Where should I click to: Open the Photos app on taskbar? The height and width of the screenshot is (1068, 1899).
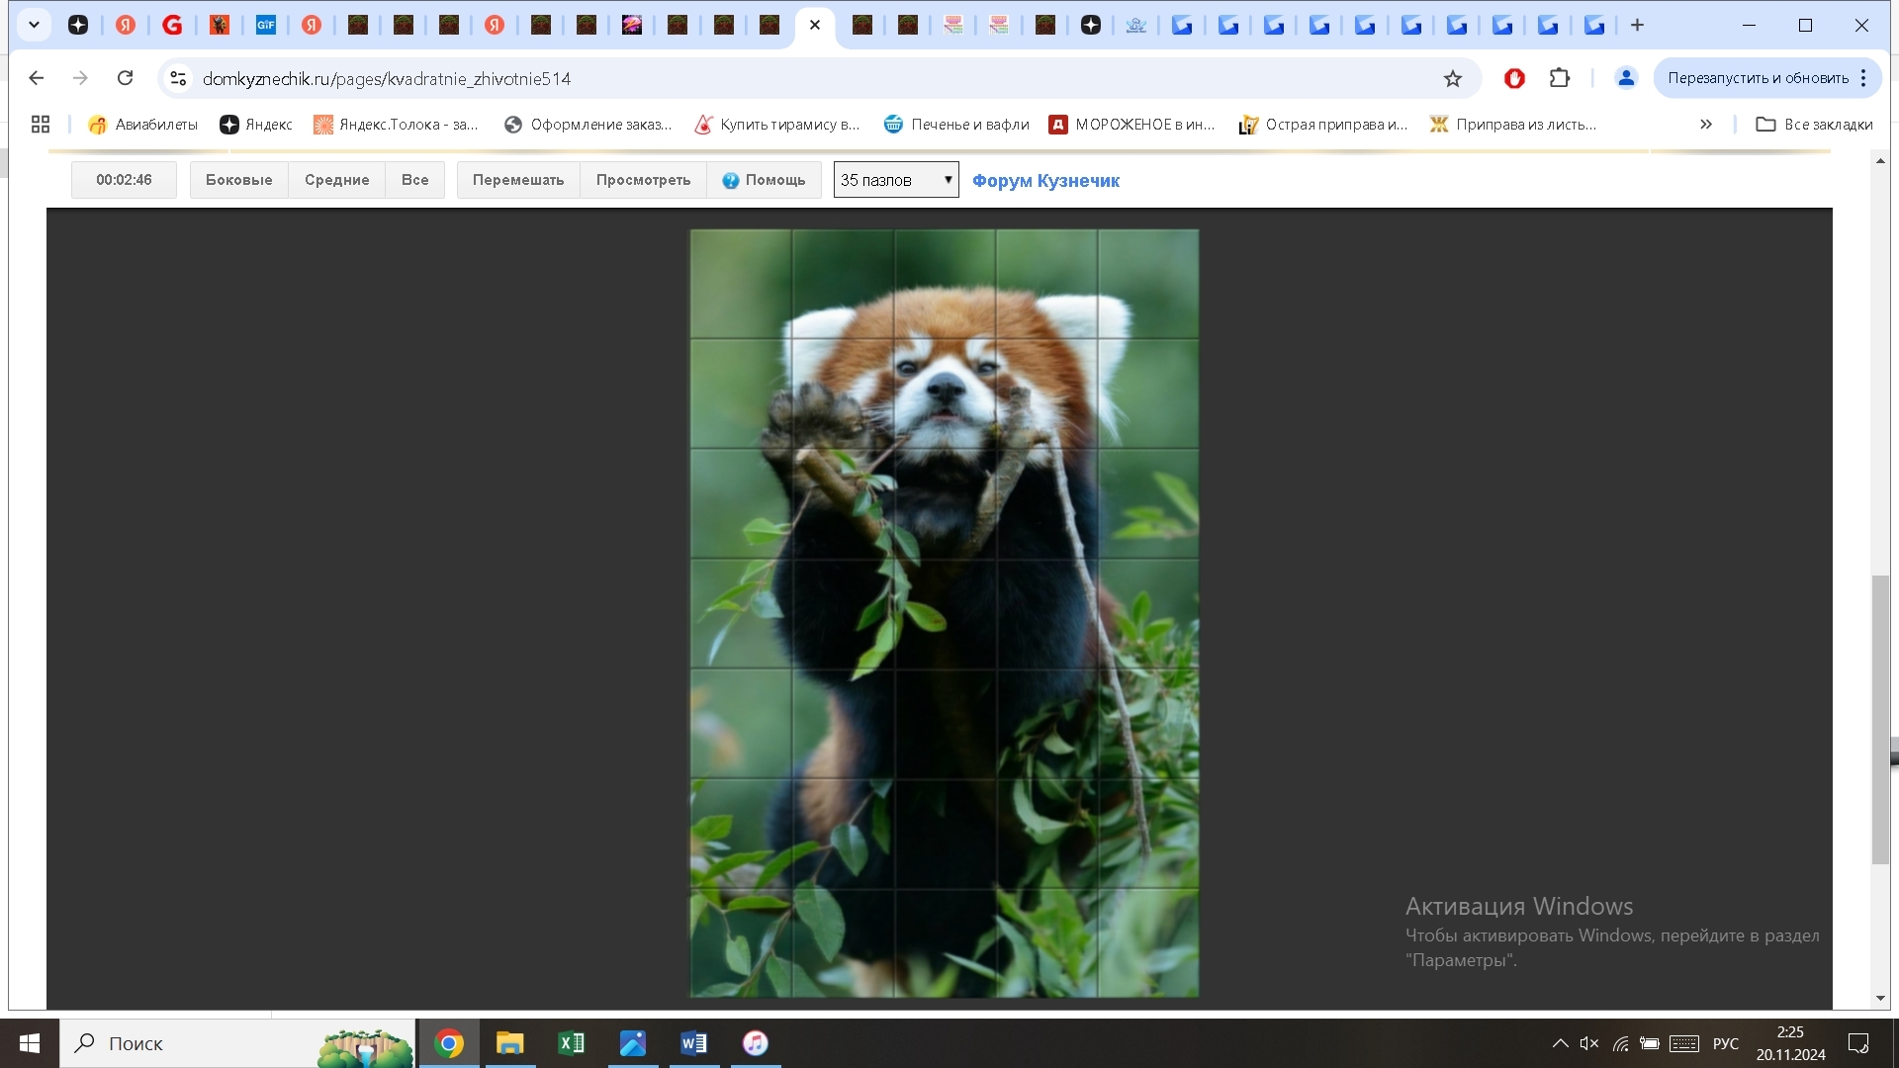point(632,1043)
